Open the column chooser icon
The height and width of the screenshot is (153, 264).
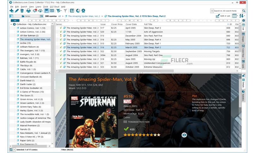(235, 16)
